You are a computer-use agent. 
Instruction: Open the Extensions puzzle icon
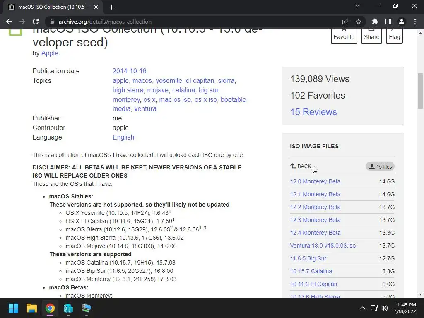pos(375,22)
